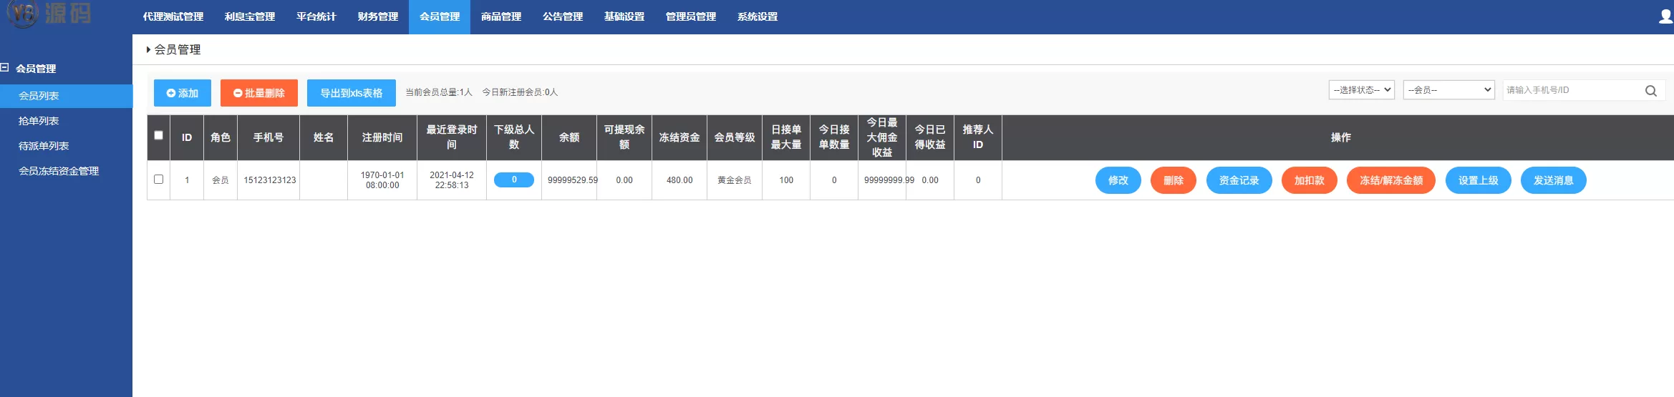
Task: Open the 选择状态 status dropdown
Action: [1361, 90]
